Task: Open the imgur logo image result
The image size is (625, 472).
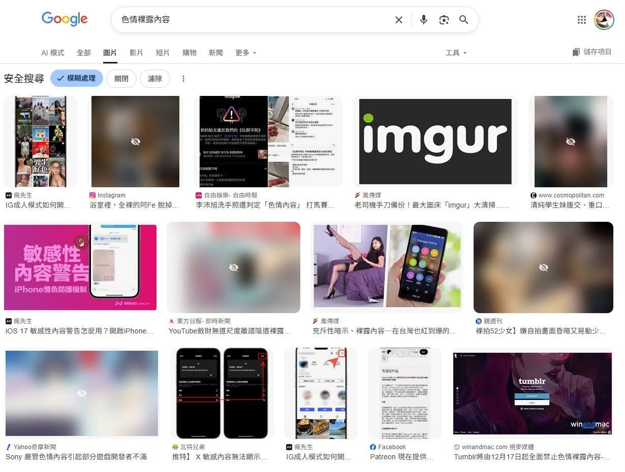Action: pyautogui.click(x=435, y=142)
